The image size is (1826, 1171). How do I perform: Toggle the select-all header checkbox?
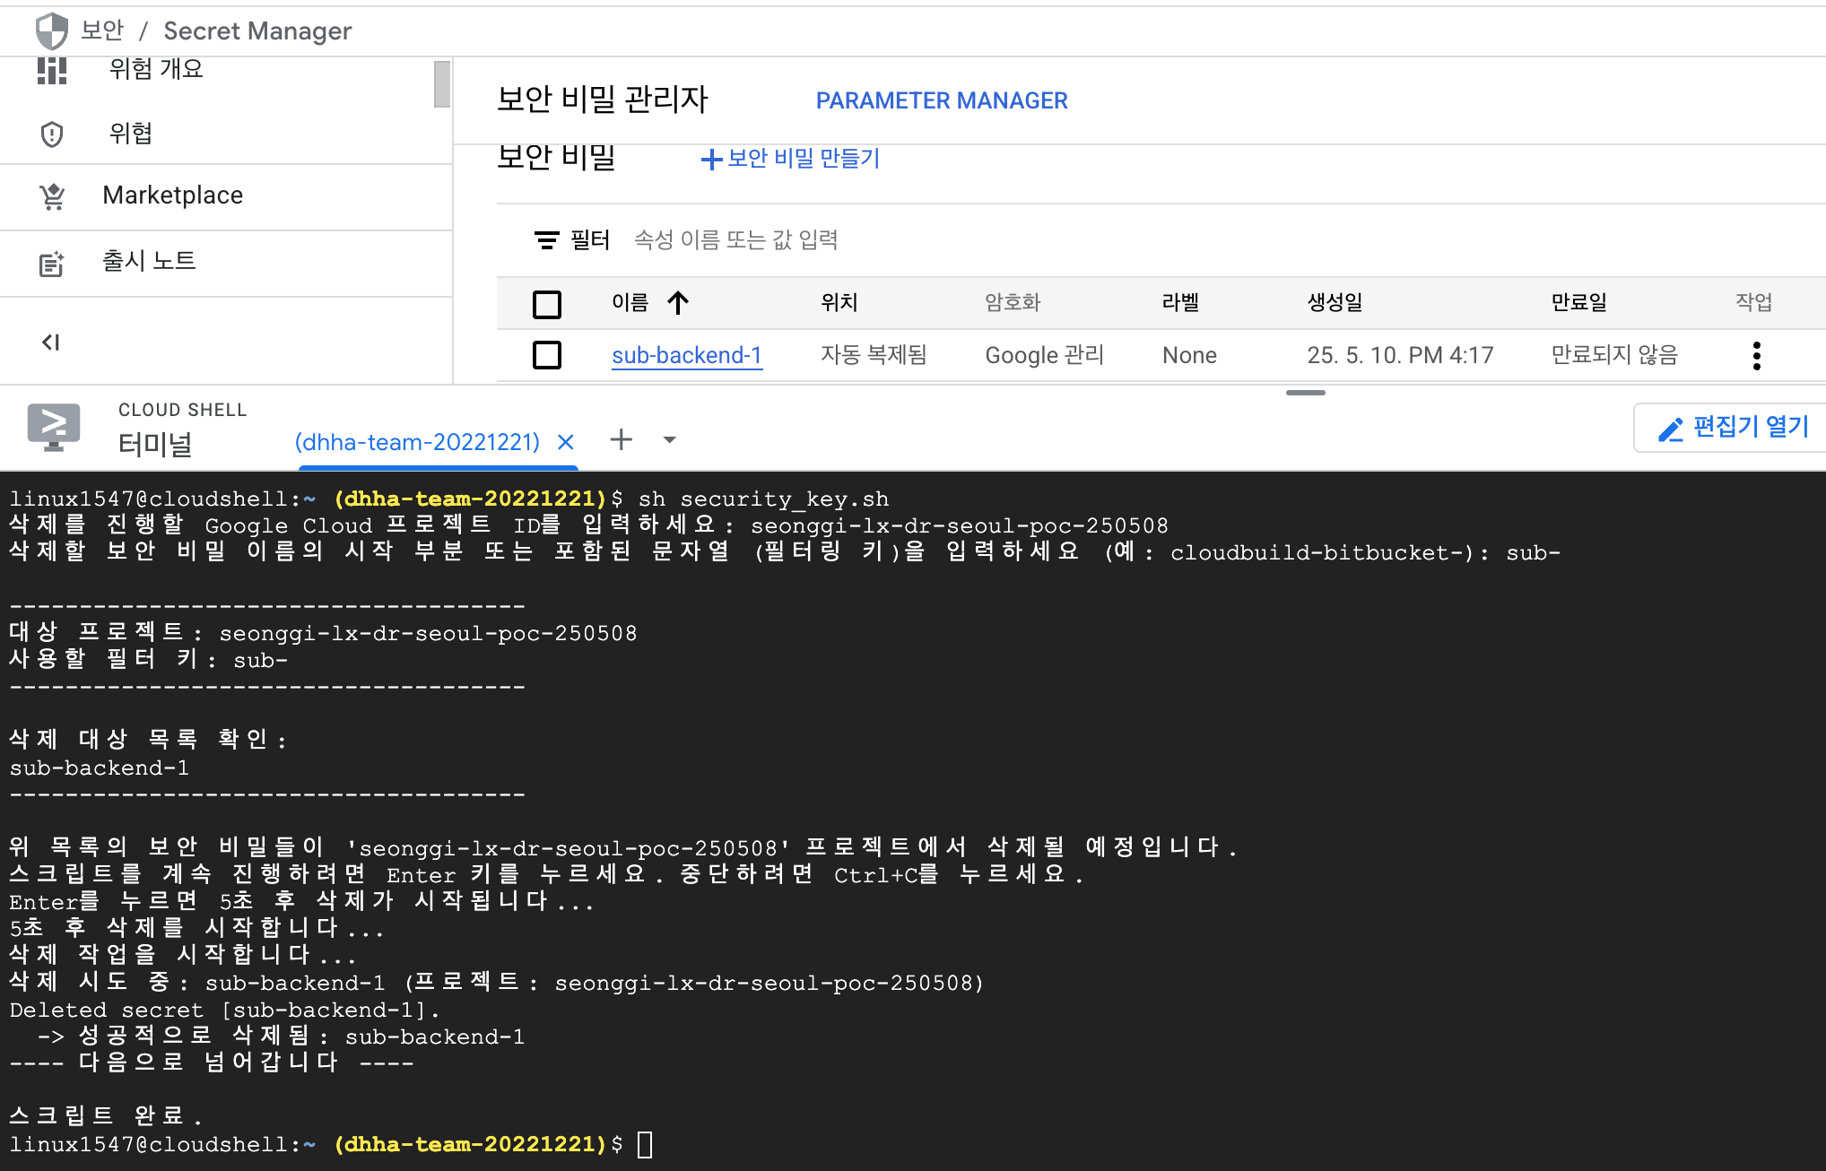pyautogui.click(x=546, y=304)
